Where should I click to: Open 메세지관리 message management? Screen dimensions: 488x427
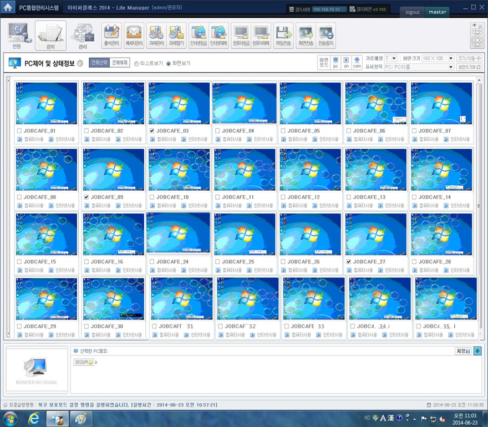[134, 35]
